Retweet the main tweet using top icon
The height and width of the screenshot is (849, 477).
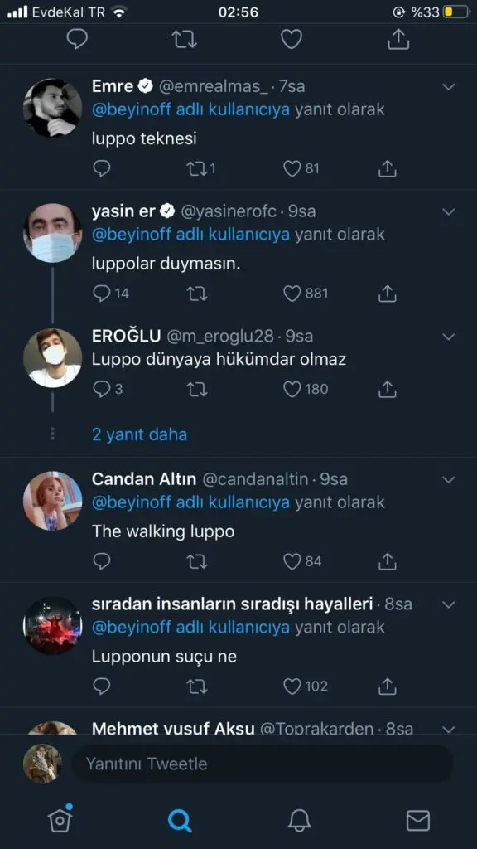[x=185, y=39]
